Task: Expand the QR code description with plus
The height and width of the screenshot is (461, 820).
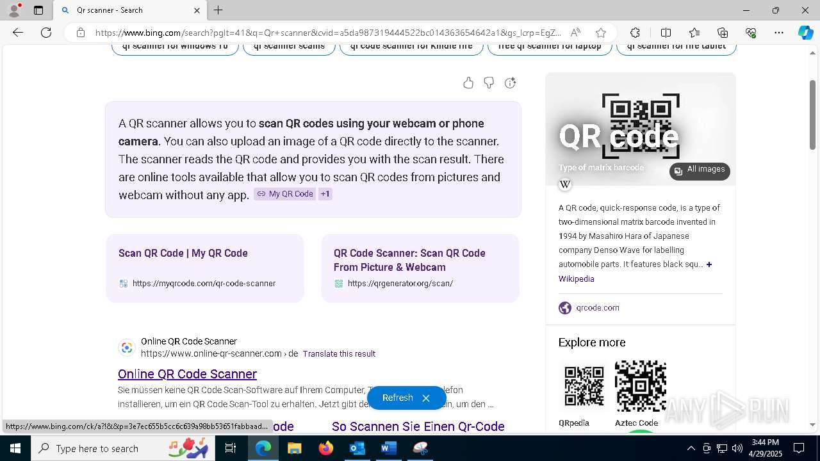Action: [x=709, y=264]
